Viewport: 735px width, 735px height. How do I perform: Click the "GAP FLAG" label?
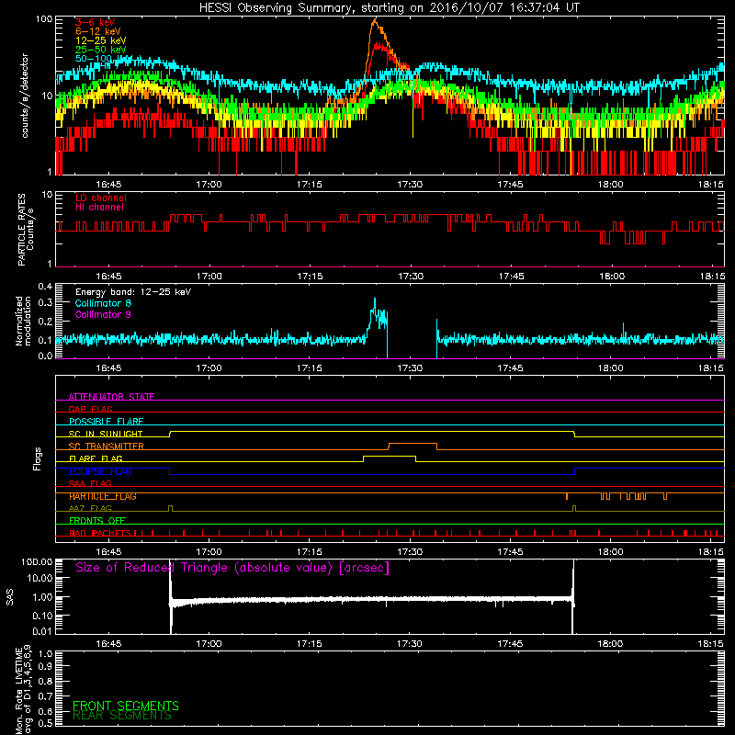(x=90, y=409)
